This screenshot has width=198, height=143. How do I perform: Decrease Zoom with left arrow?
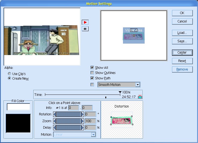[55, 121]
